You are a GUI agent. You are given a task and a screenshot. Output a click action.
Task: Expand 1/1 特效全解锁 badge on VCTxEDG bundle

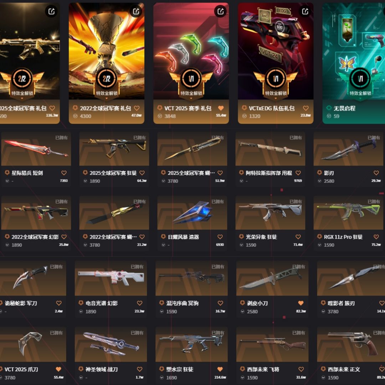(276, 84)
